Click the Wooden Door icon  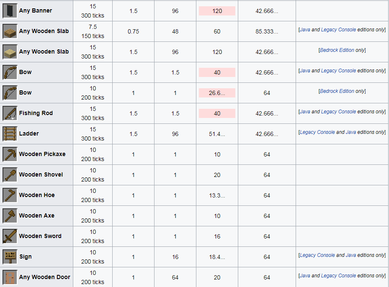tap(10, 277)
